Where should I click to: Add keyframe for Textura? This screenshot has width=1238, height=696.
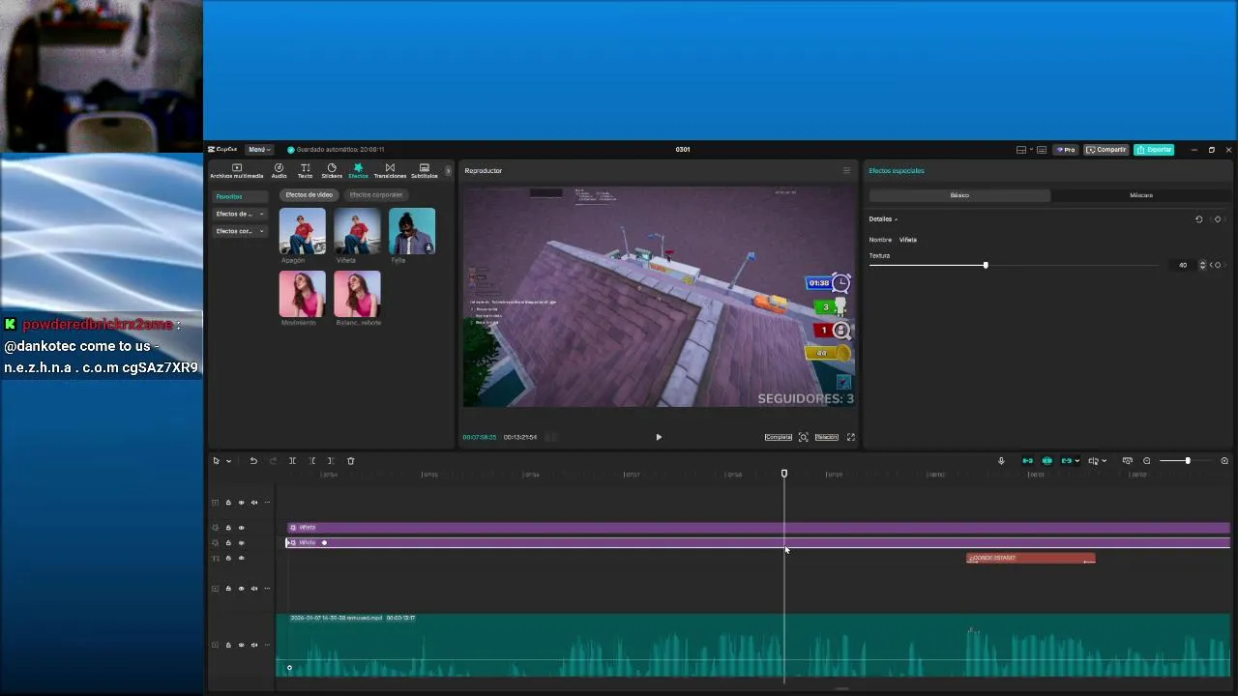point(1218,265)
